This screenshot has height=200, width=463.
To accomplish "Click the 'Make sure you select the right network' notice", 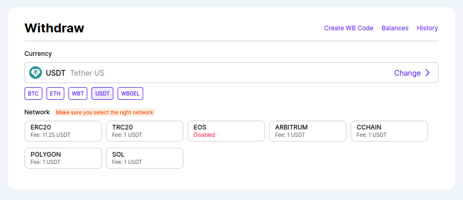I will click(x=105, y=112).
